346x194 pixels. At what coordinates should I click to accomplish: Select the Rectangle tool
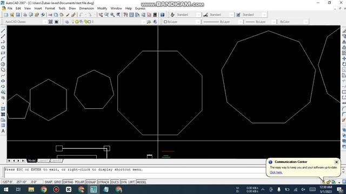point(3,53)
